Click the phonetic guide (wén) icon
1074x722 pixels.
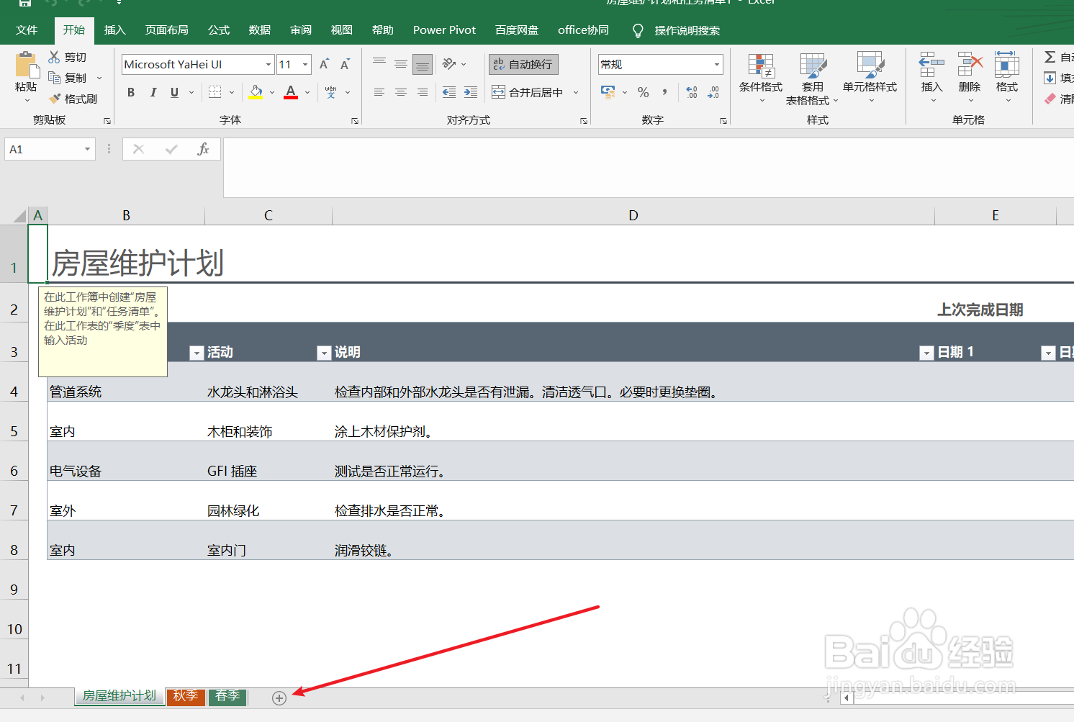(330, 92)
